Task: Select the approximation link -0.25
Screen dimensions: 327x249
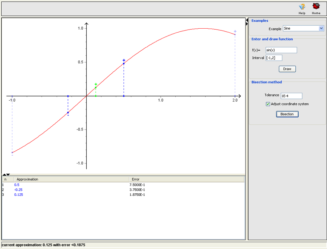Action: 18,190
